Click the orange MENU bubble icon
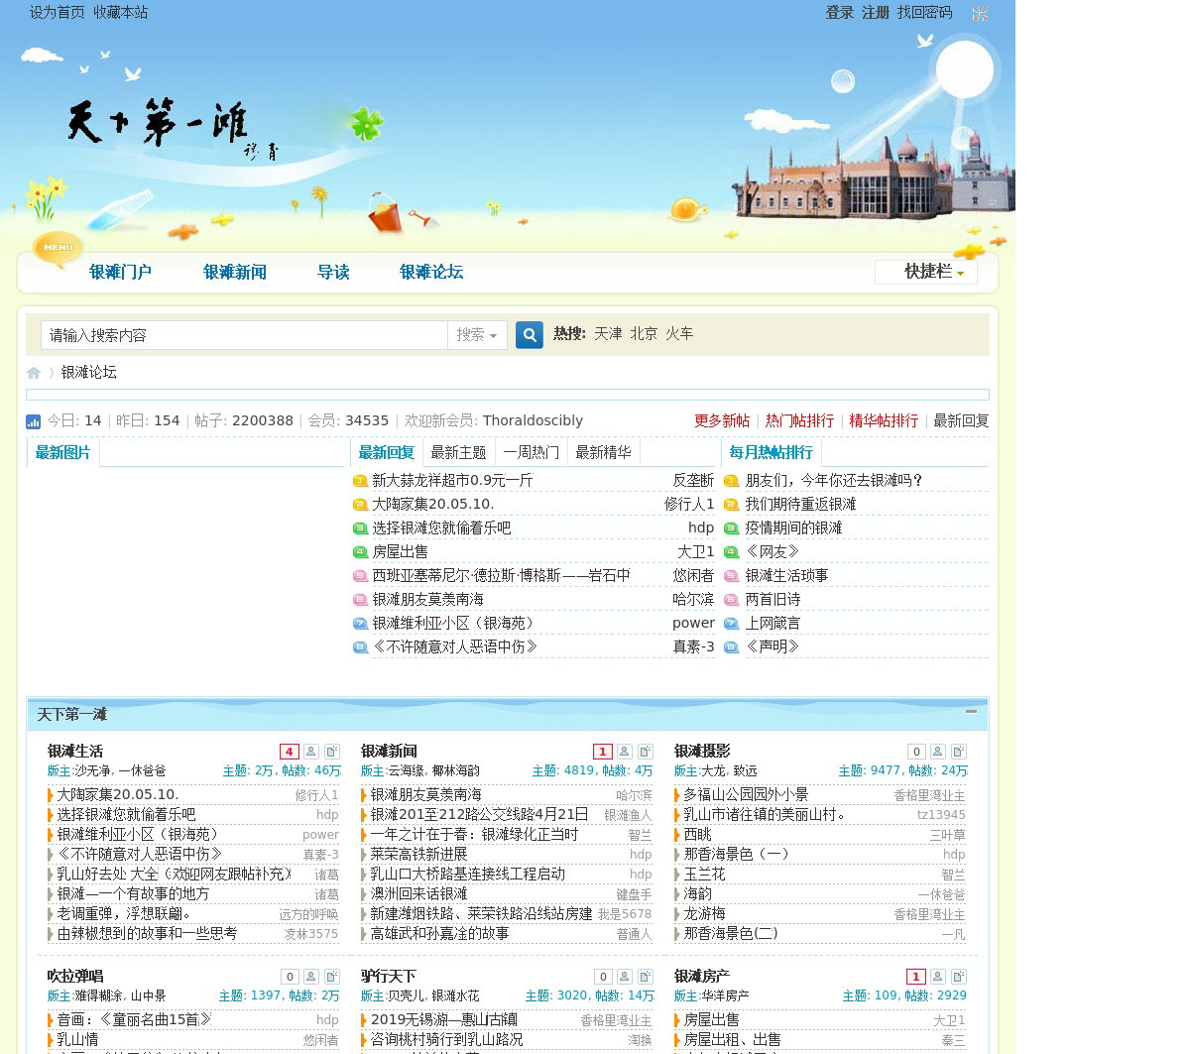The image size is (1190, 1054). click(58, 247)
